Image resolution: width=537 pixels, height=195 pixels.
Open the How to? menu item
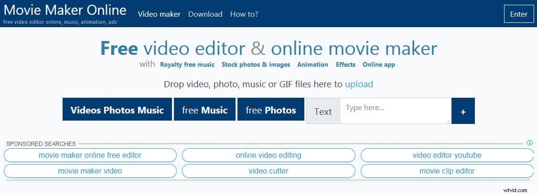(244, 14)
